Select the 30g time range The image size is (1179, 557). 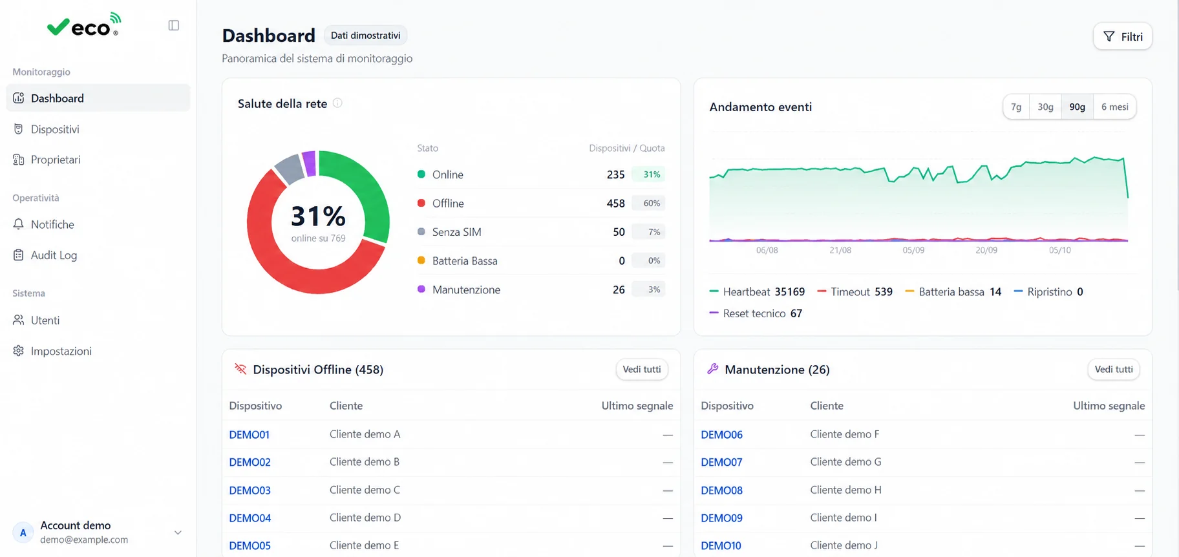[x=1045, y=107]
